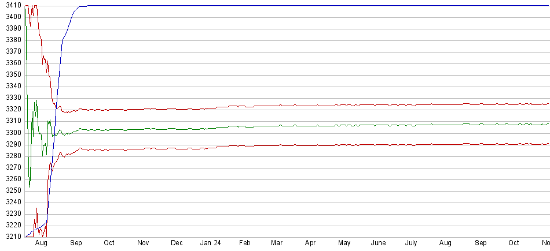Click the May month label
The width and height of the screenshot is (550, 251).
pyautogui.click(x=344, y=243)
